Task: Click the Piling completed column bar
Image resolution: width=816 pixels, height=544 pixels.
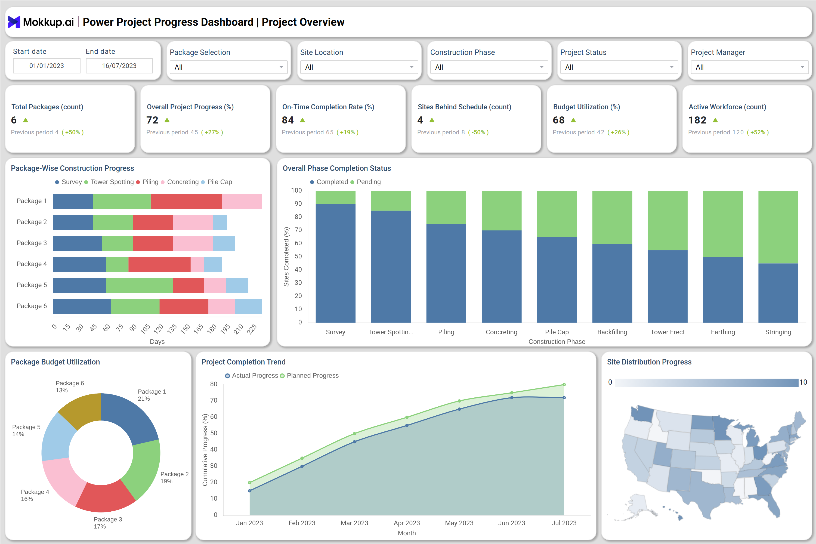Action: (x=446, y=273)
